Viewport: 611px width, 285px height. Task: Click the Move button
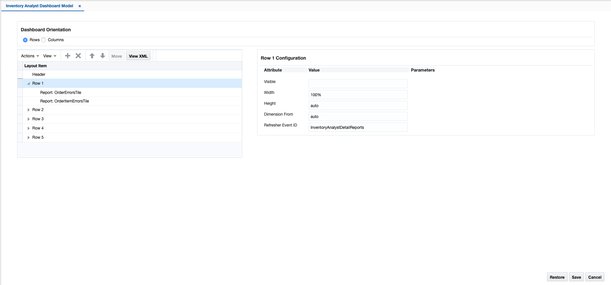point(117,56)
